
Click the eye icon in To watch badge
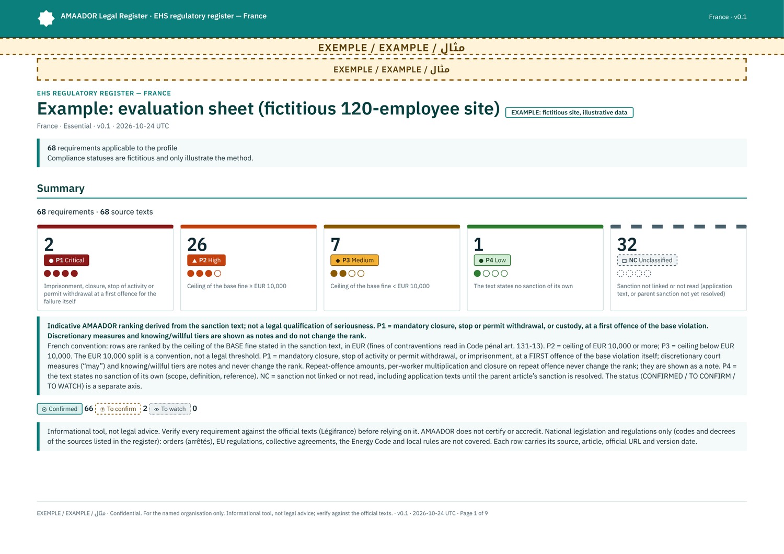pyautogui.click(x=156, y=409)
